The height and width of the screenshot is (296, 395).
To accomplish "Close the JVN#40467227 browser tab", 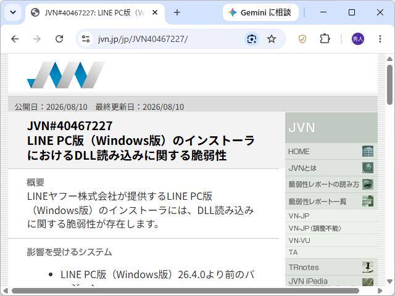I will point(155,12).
